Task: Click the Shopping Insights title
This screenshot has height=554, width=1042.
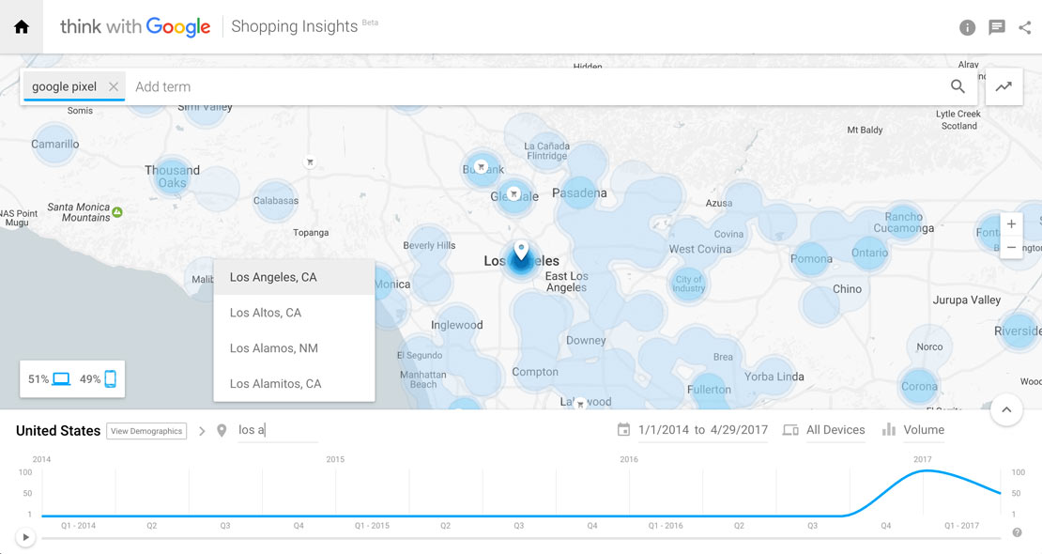Action: (x=295, y=26)
